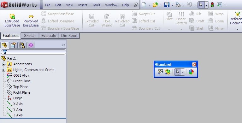Click the Select arrow tool in top toolbar
Screen dimensions: 242x123
201,5
